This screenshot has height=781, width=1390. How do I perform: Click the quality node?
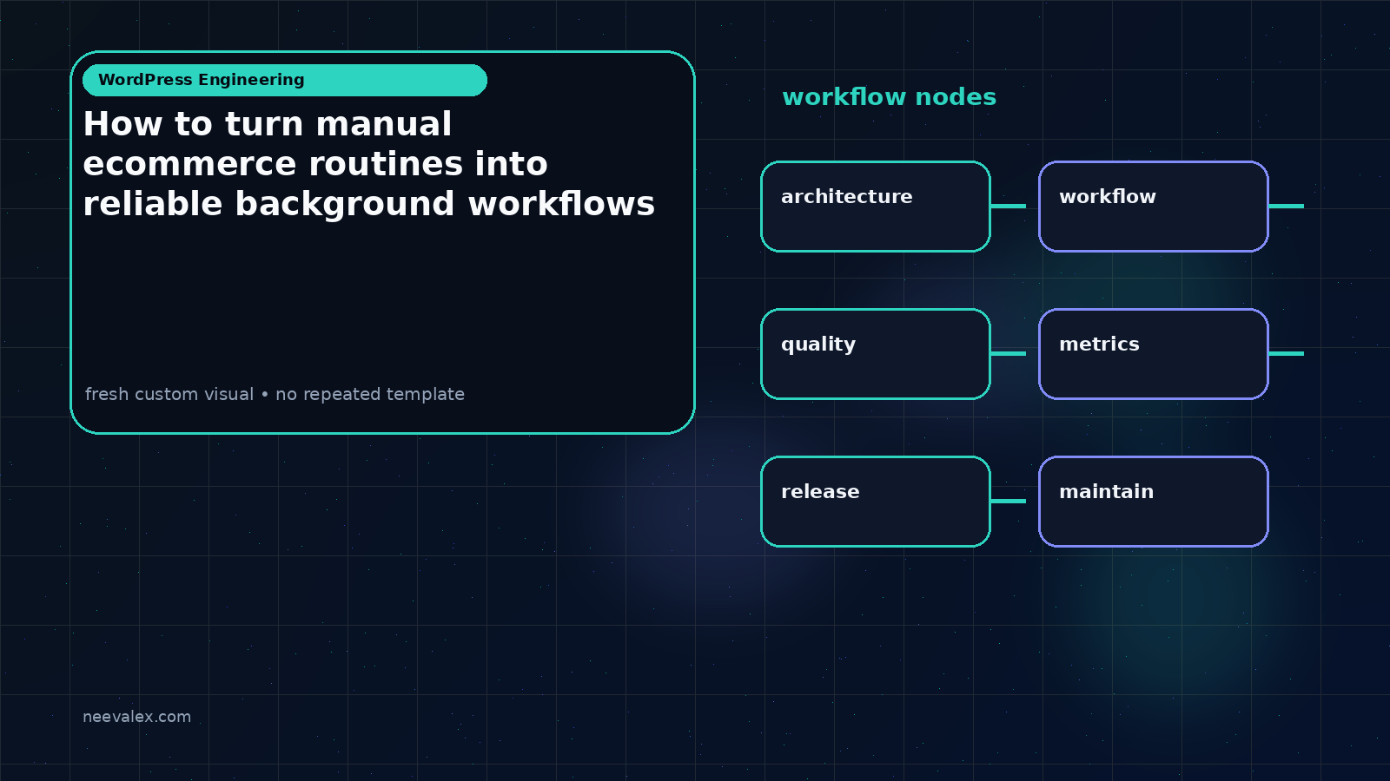coord(876,354)
